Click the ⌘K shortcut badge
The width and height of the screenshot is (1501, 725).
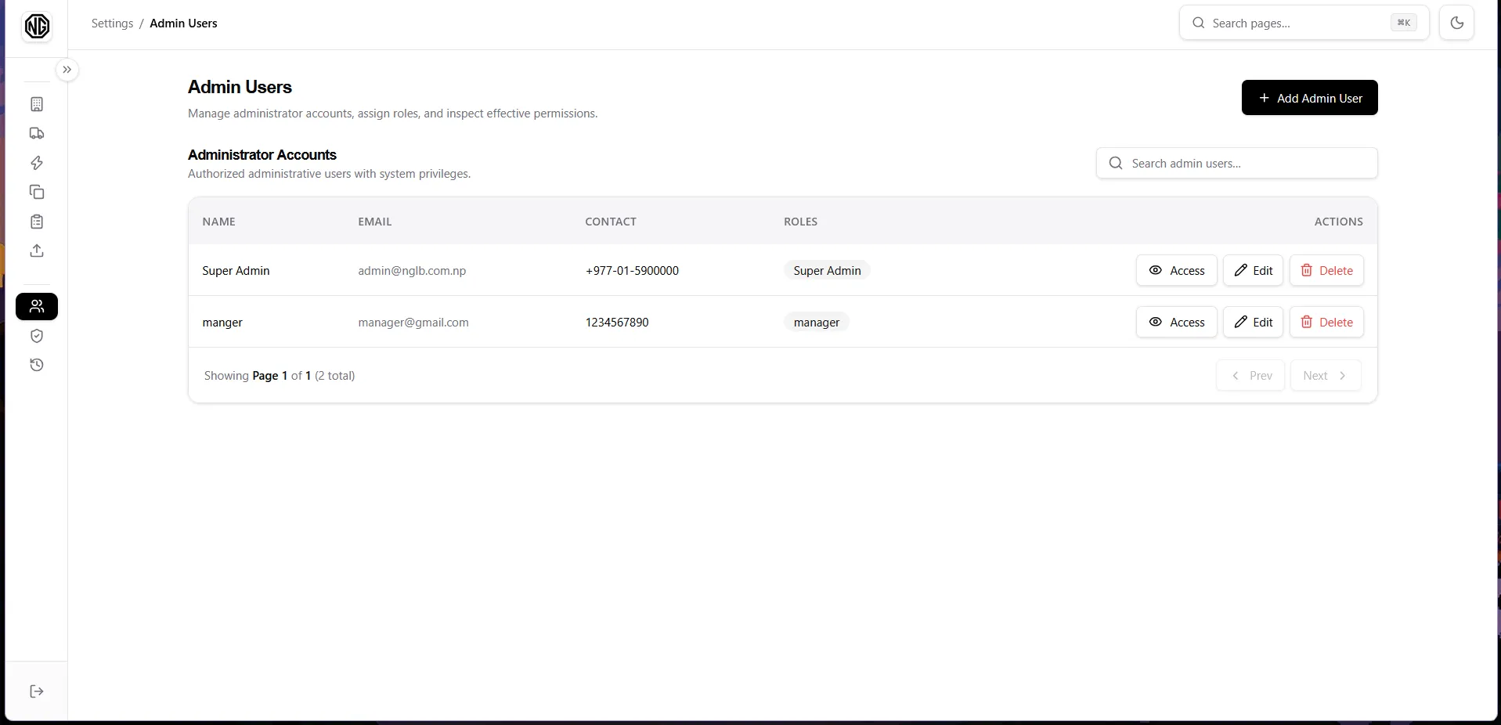pos(1403,23)
